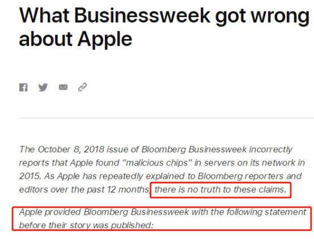The height and width of the screenshot is (239, 314).
Task: Share the article via Twitter icon
Action: click(x=43, y=87)
